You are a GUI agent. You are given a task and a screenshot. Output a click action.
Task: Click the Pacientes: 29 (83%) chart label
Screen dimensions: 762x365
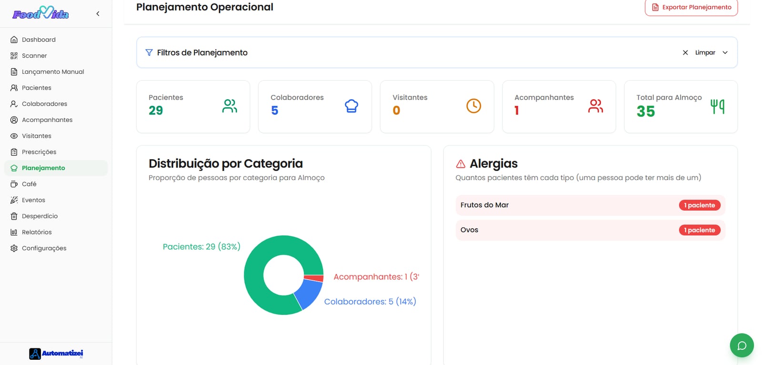201,247
